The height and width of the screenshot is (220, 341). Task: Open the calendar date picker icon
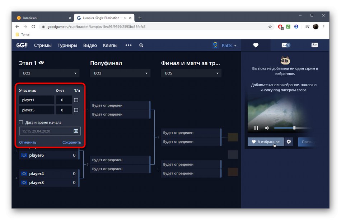coord(76,131)
